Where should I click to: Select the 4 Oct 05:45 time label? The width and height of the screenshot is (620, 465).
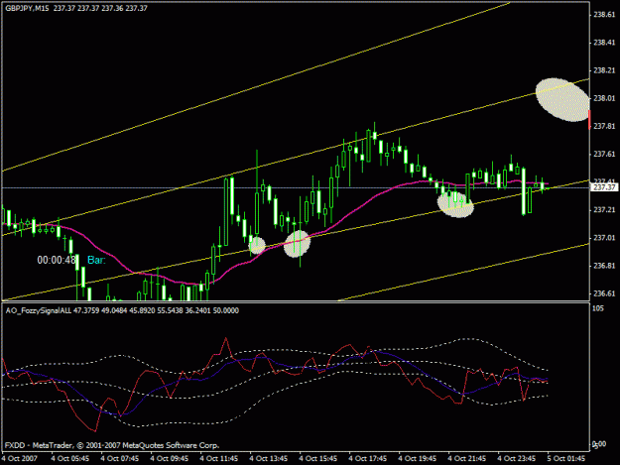70,458
